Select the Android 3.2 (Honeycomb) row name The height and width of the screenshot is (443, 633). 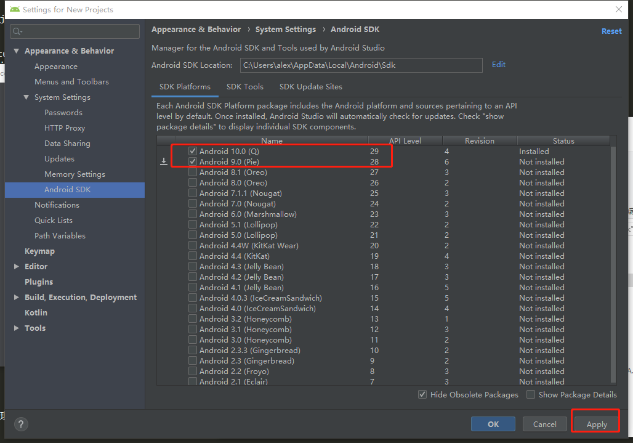tap(246, 319)
